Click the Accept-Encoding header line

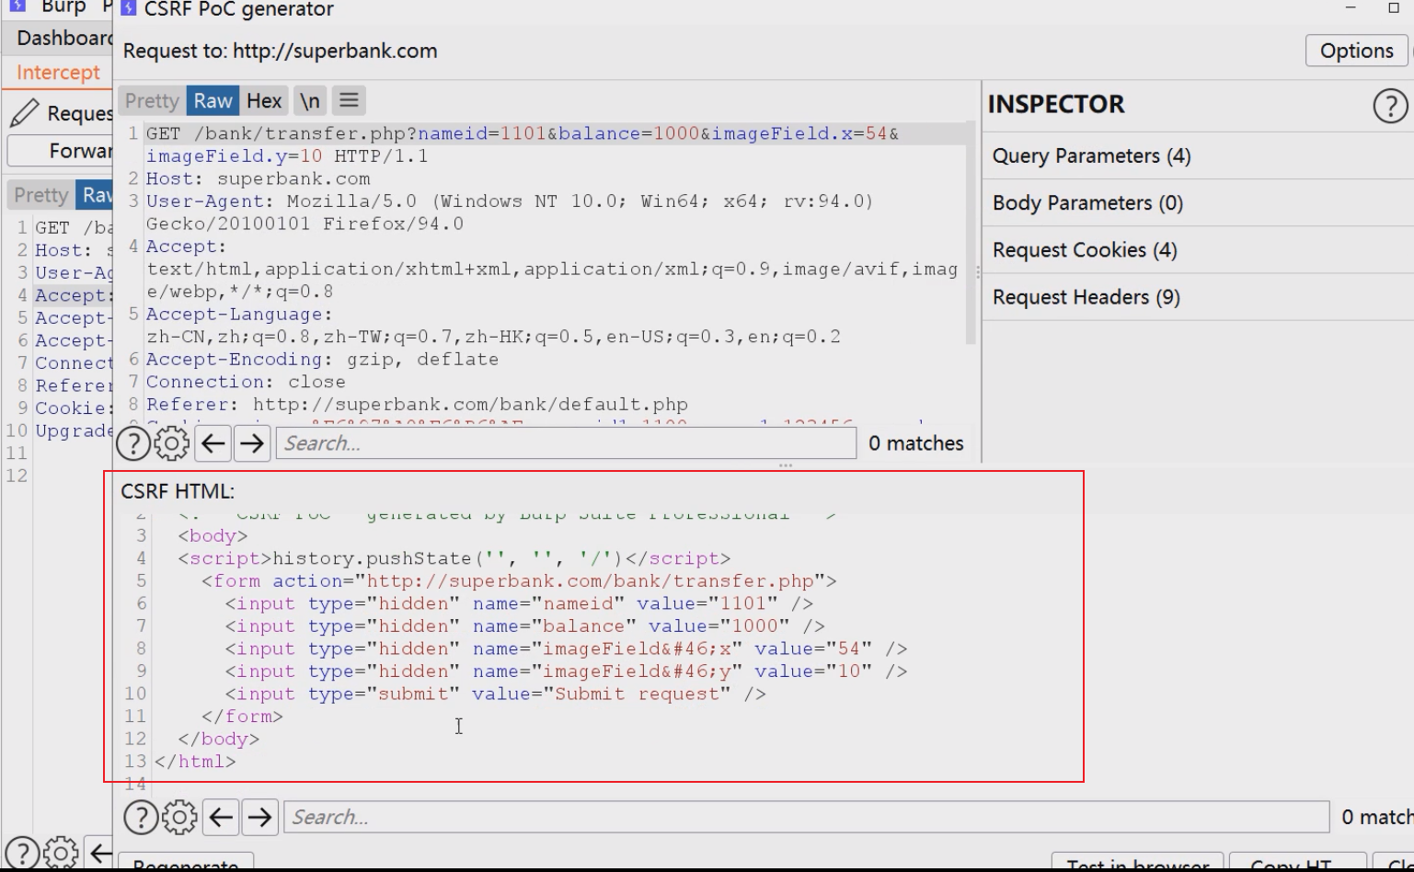click(322, 360)
